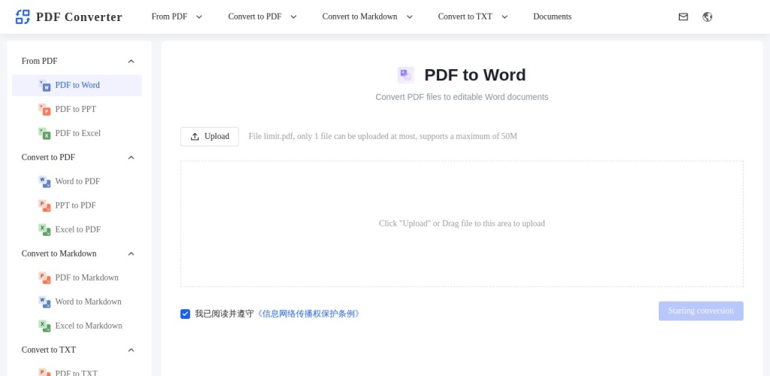Click the PPT to PDF sidebar icon
This screenshot has width=770, height=376.
point(44,205)
